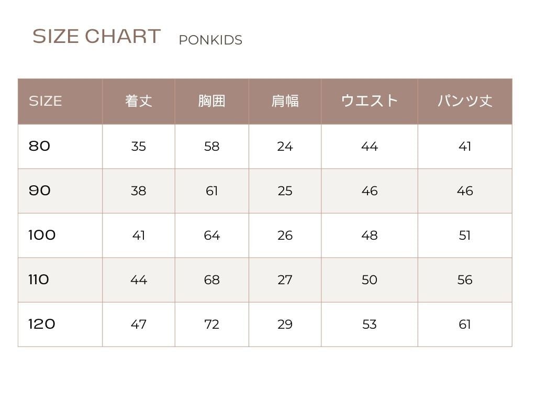Click 着丈 value 35 for size 80
The image size is (536, 402).
click(x=139, y=147)
